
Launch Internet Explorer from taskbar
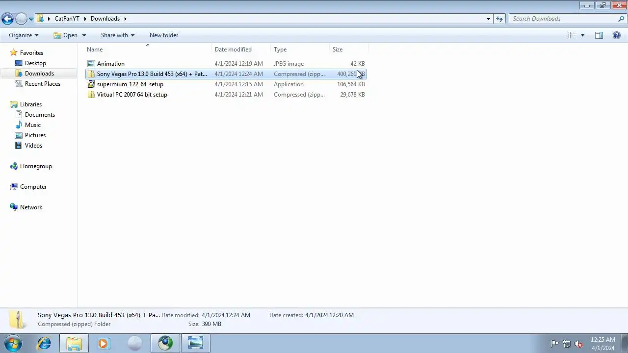44,343
